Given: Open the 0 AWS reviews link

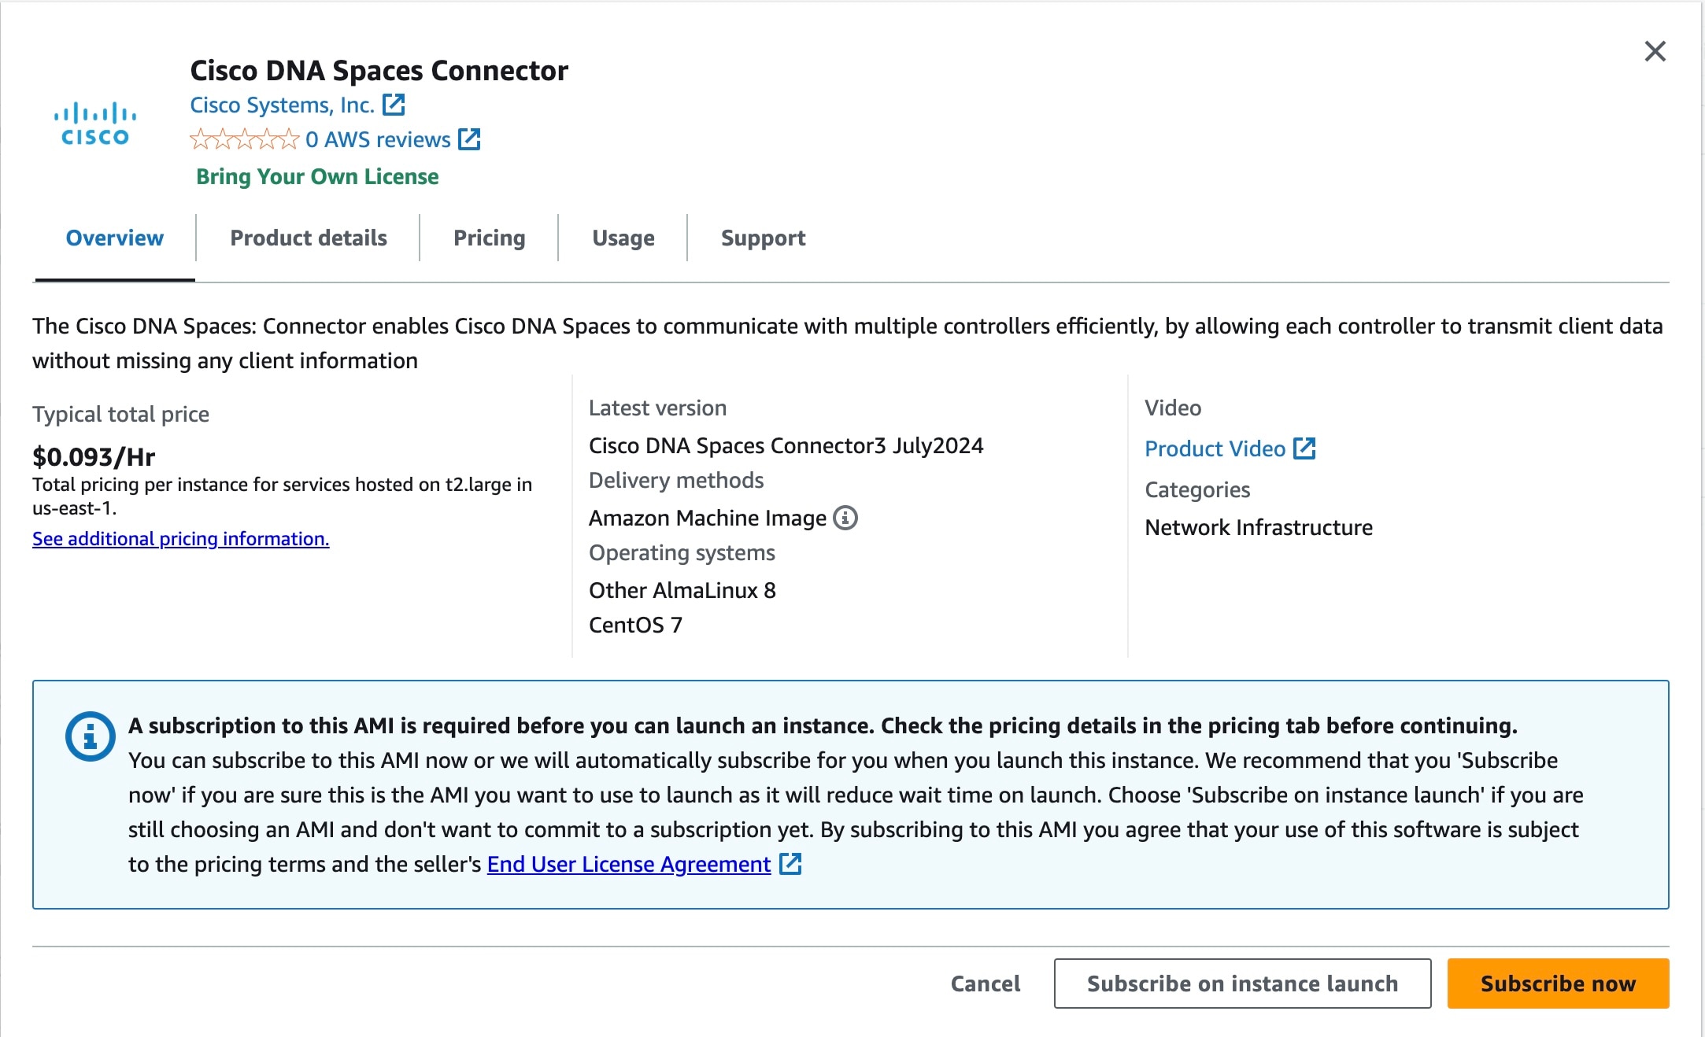Looking at the screenshot, I should pyautogui.click(x=375, y=139).
